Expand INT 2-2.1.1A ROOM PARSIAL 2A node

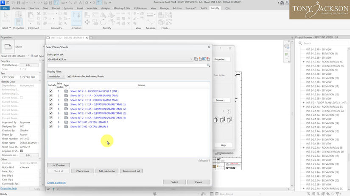tap(304, 107)
